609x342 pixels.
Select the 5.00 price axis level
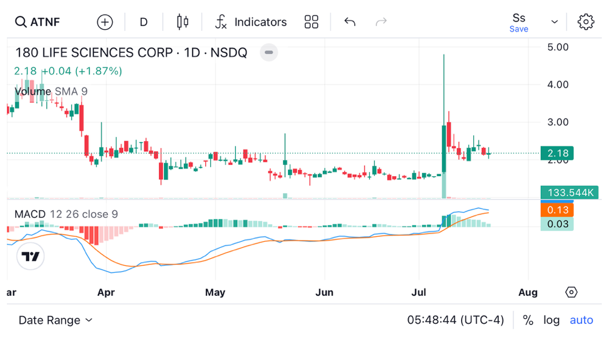tap(558, 47)
